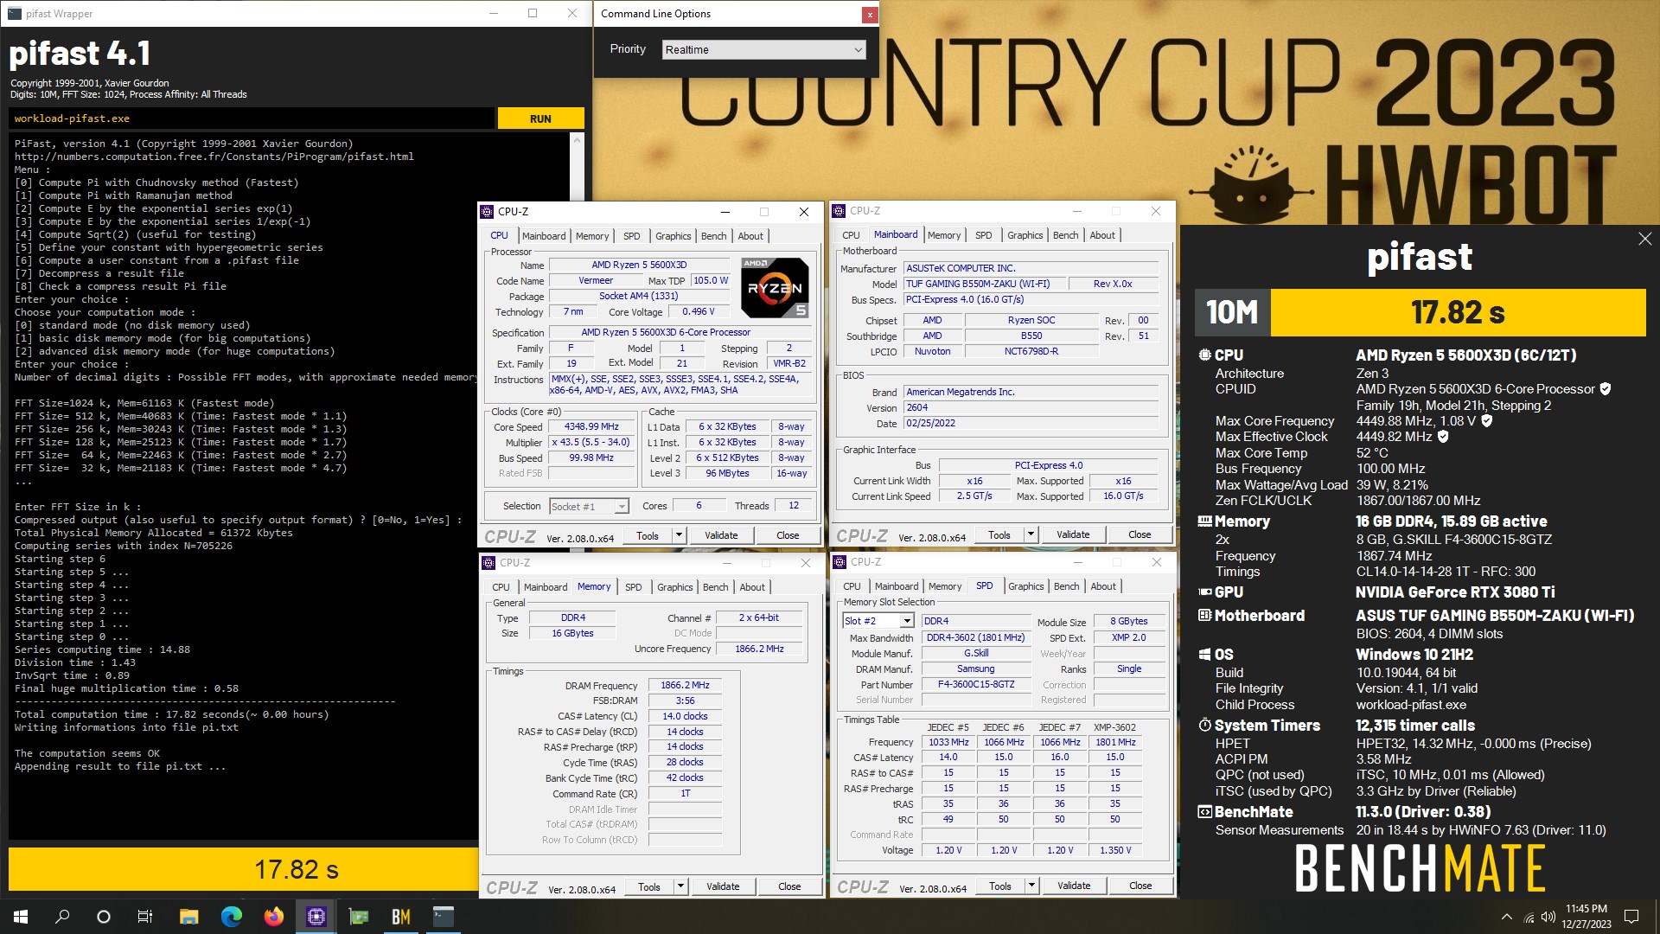1660x934 pixels.
Task: Click the Max Bandwidth DDR4-3602 (1801 MHz) field
Action: 976,637
